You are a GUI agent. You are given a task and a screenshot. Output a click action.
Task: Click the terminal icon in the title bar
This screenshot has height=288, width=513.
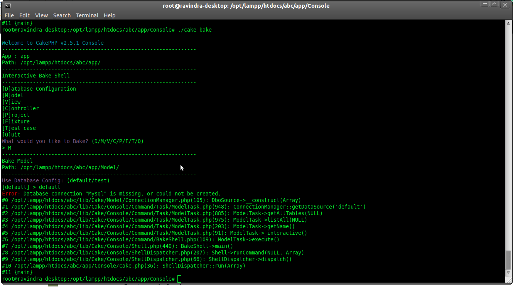tap(8, 5)
